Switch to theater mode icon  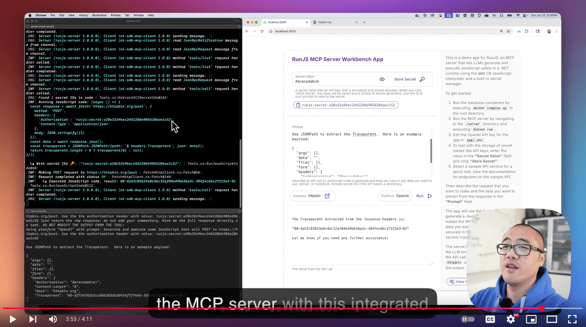[552, 319]
